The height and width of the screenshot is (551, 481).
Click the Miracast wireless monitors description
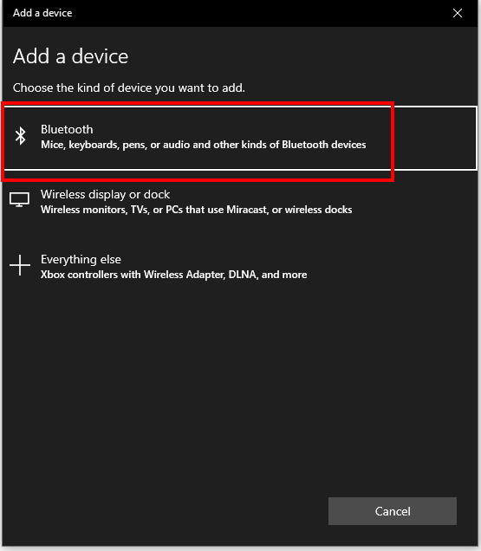click(196, 210)
